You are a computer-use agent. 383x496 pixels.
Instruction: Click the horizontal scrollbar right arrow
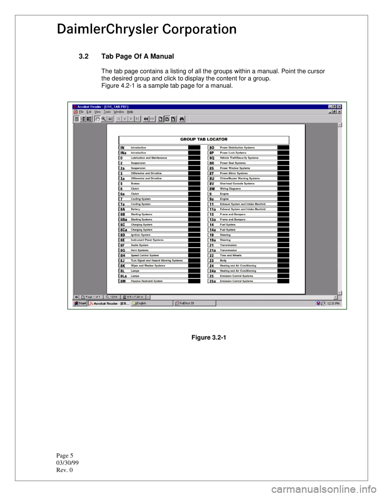click(336, 297)
